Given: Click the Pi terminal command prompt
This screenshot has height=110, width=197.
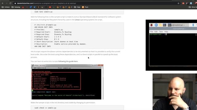Looking at the screenshot, I should pyautogui.click(x=158, y=34).
